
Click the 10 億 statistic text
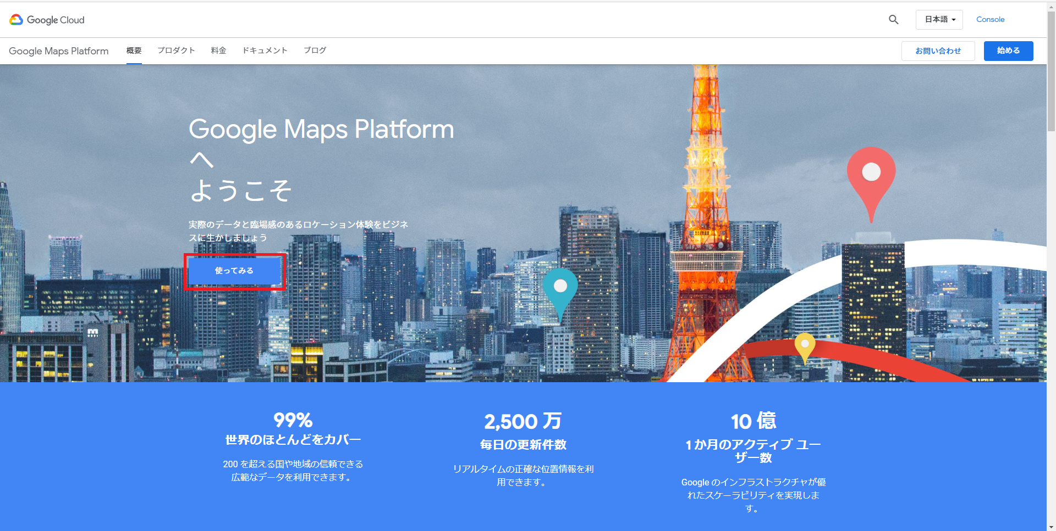coord(754,421)
